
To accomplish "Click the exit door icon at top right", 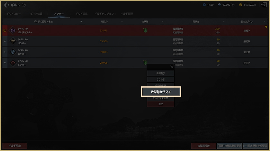I will [264, 5].
